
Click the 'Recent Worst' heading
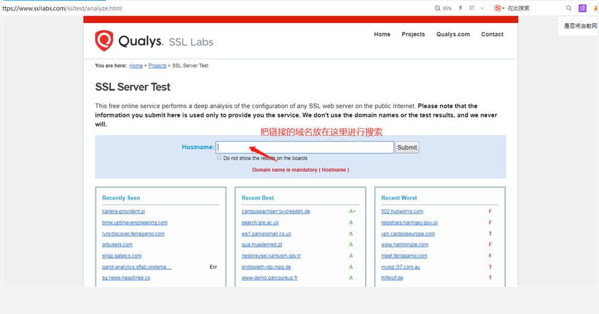point(399,198)
